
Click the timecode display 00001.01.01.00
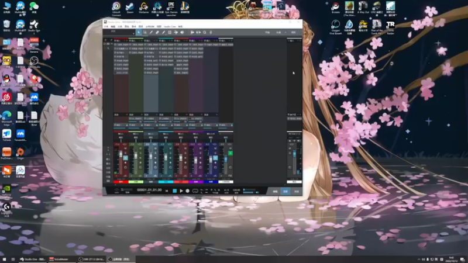149,190
